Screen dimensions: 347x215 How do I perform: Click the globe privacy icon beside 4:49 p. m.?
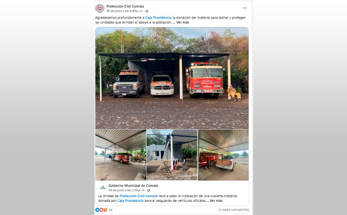pyautogui.click(x=147, y=11)
